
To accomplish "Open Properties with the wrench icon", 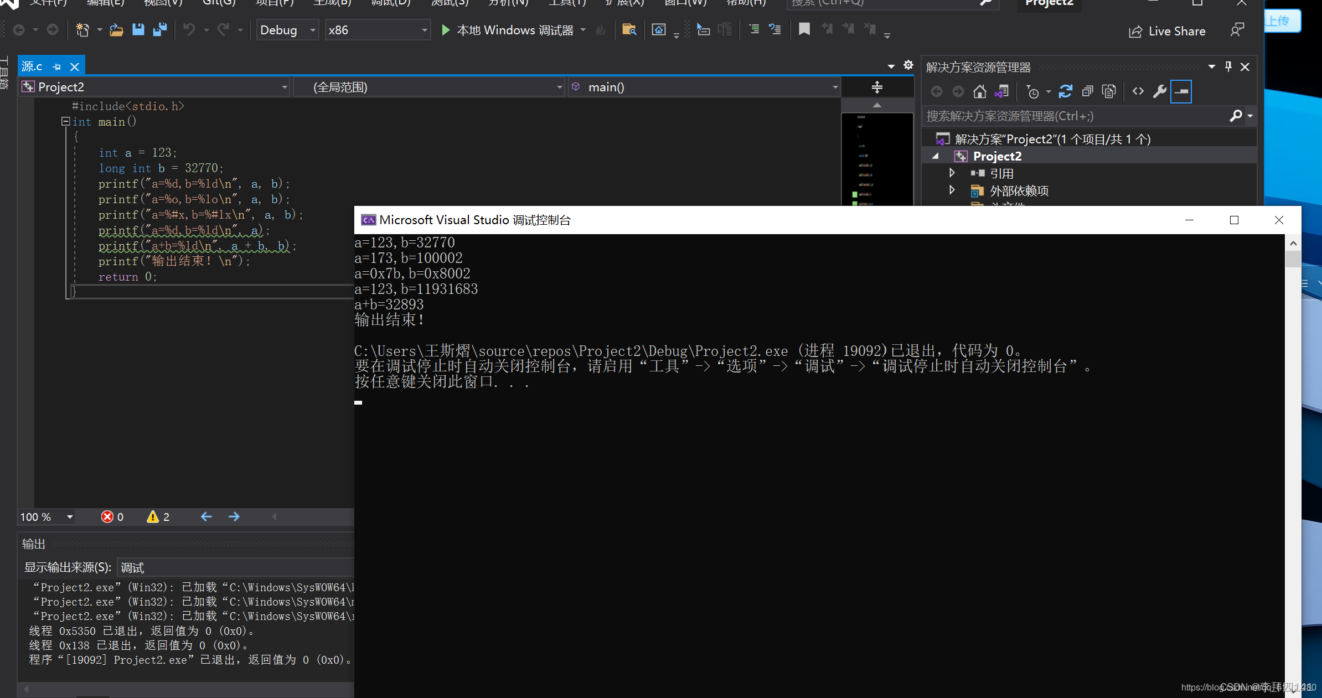I will [1160, 91].
